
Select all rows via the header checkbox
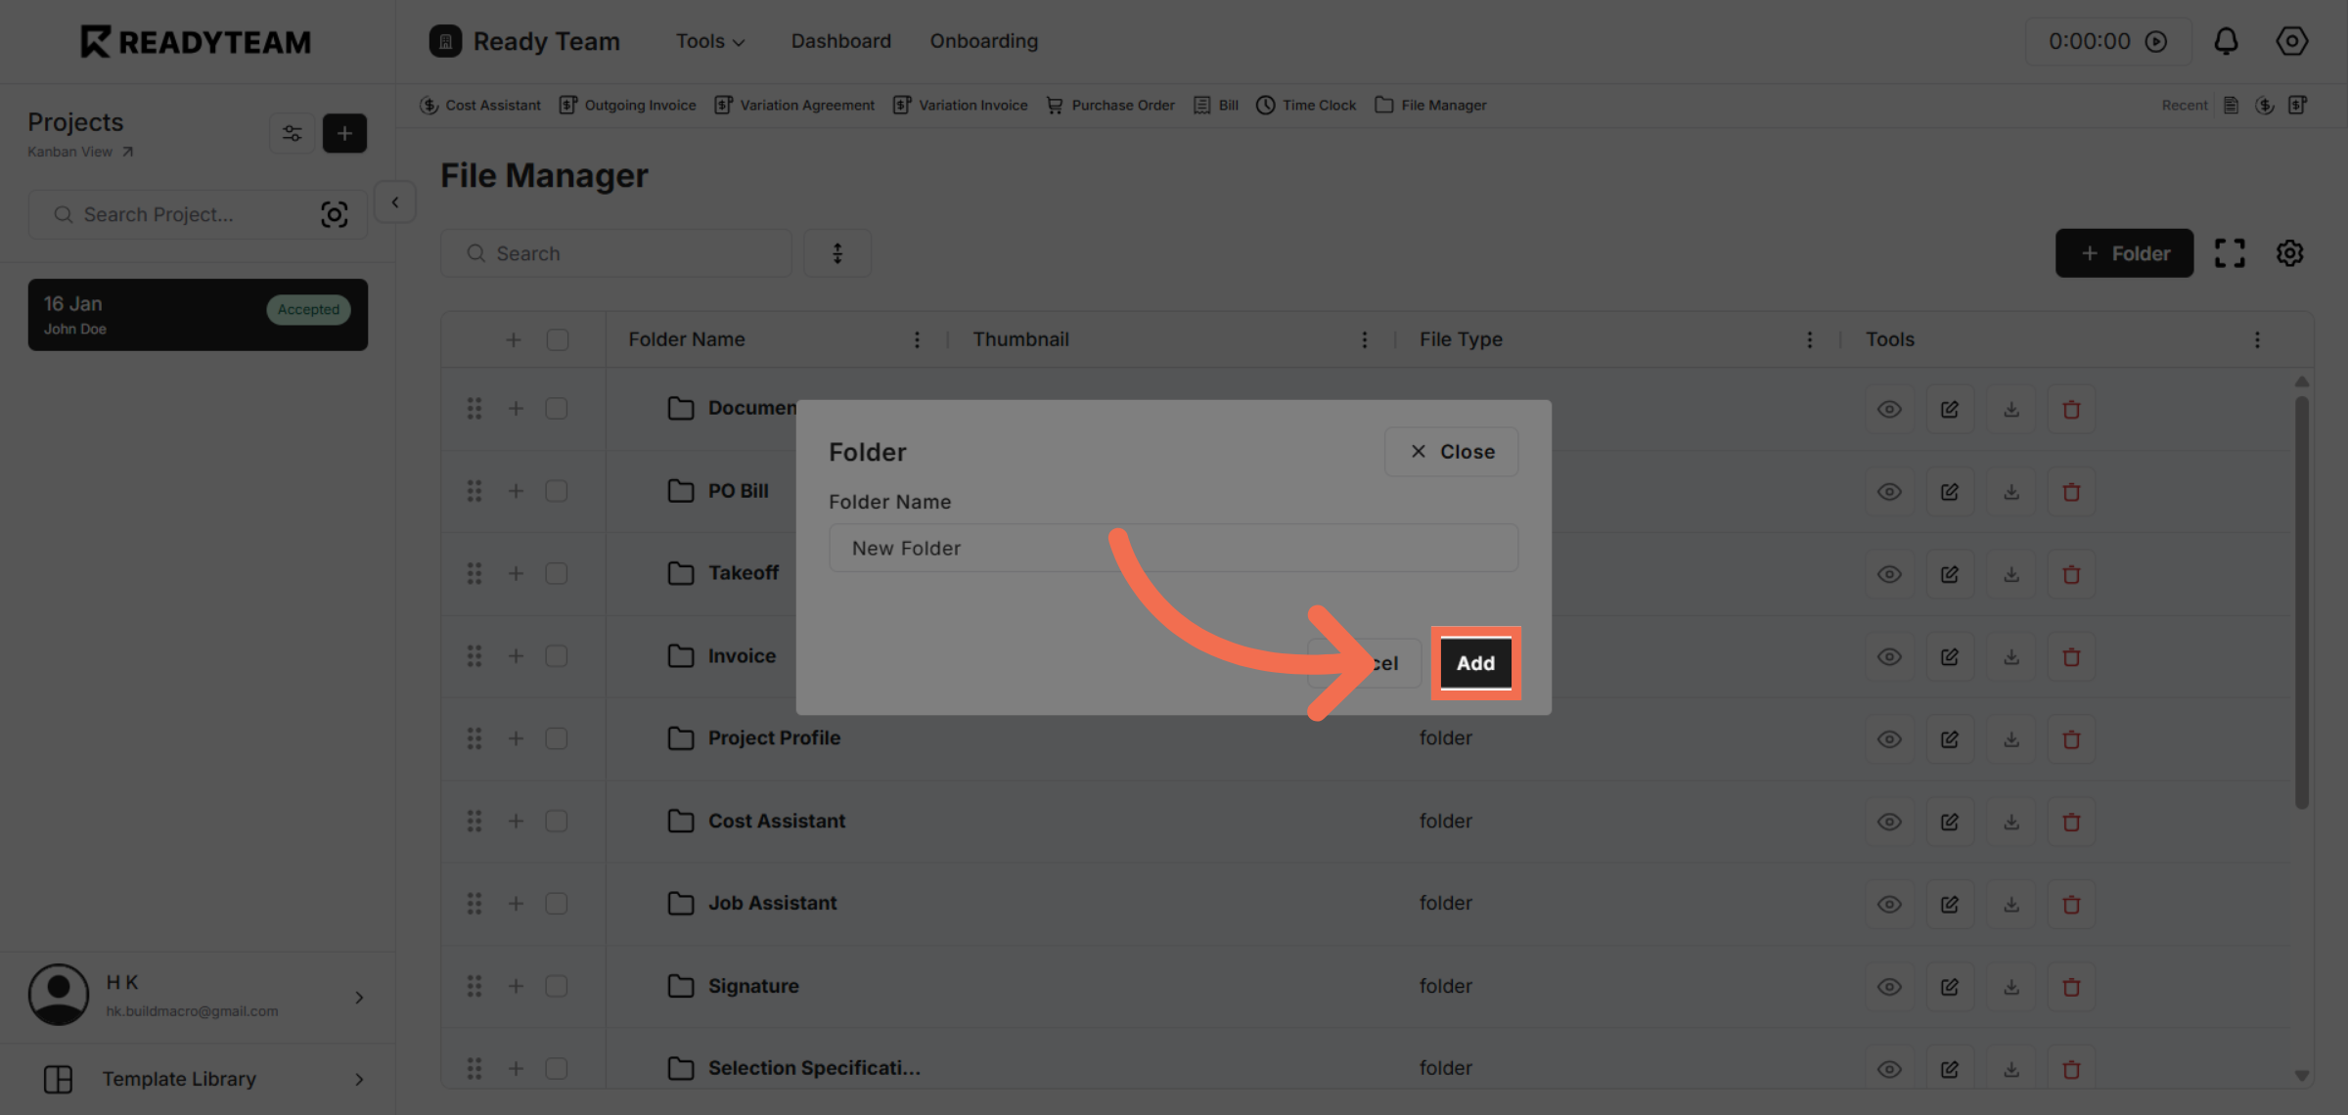[x=557, y=338]
